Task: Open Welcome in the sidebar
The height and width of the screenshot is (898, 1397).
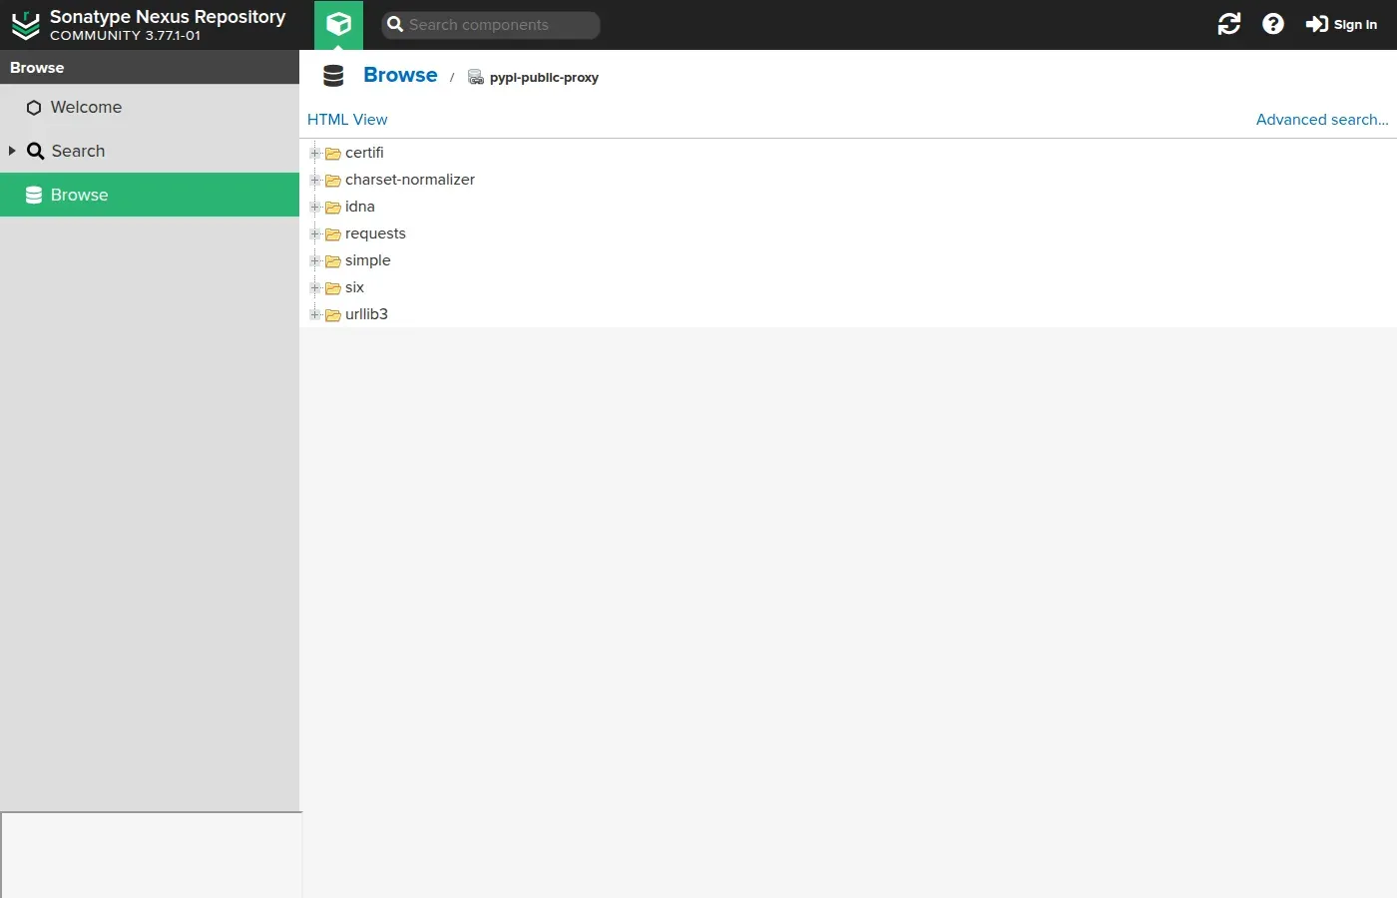Action: pyautogui.click(x=150, y=107)
